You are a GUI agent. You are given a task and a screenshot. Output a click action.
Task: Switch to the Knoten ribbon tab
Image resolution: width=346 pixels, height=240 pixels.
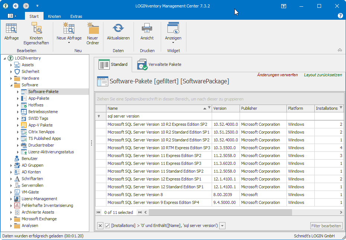point(54,16)
